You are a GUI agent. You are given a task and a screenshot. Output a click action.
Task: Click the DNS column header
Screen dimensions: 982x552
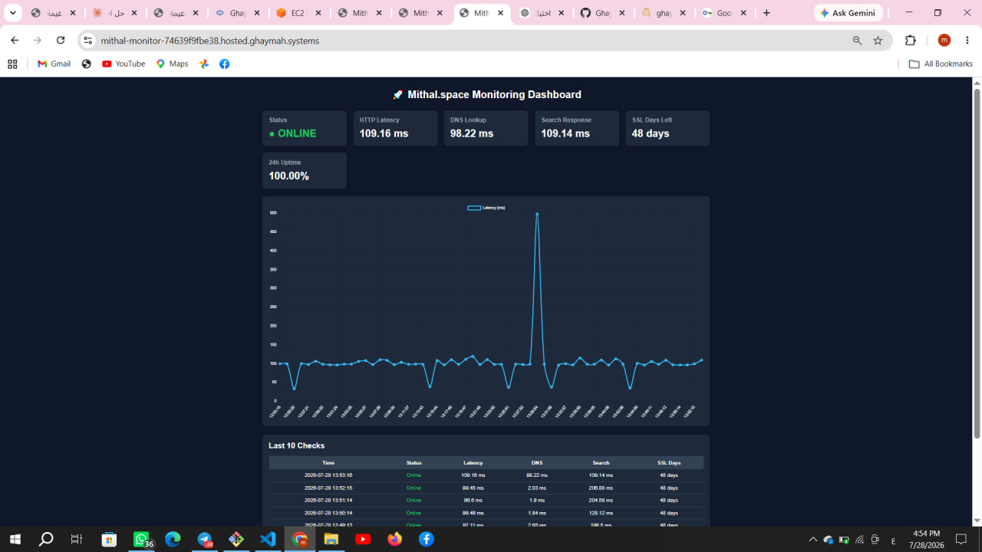point(537,463)
